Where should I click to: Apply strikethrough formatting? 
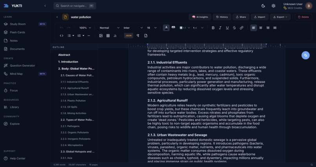click(x=234, y=28)
